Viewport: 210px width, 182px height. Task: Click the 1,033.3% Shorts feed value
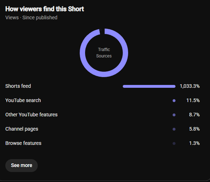(x=190, y=86)
